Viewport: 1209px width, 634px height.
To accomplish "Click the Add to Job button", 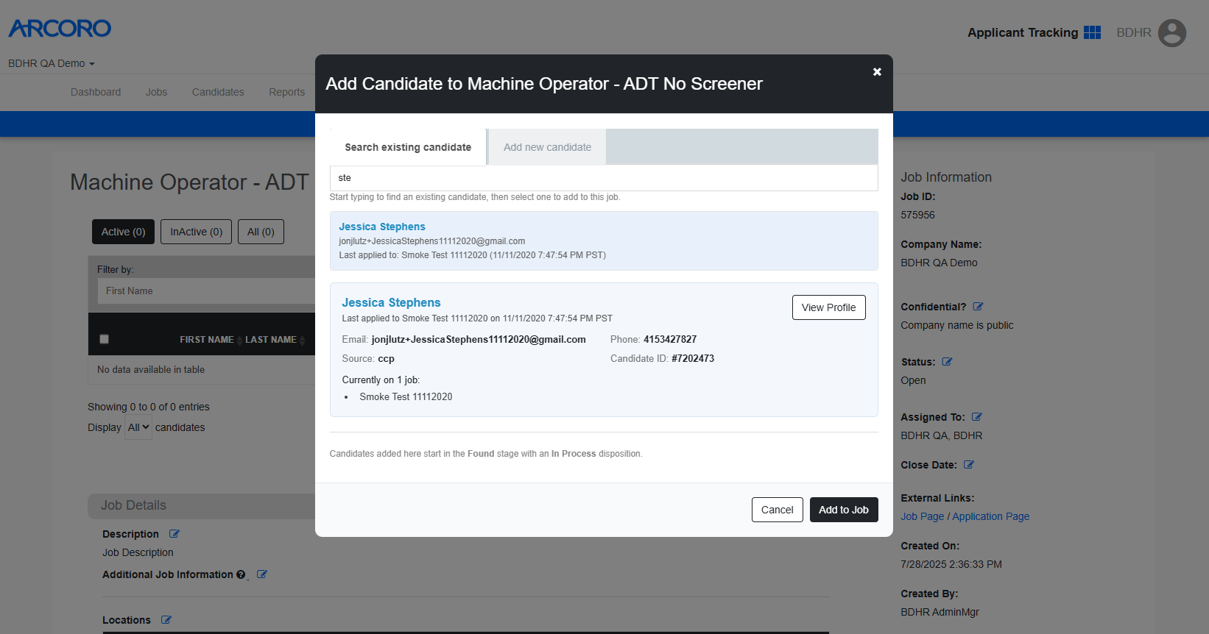I will (x=844, y=510).
